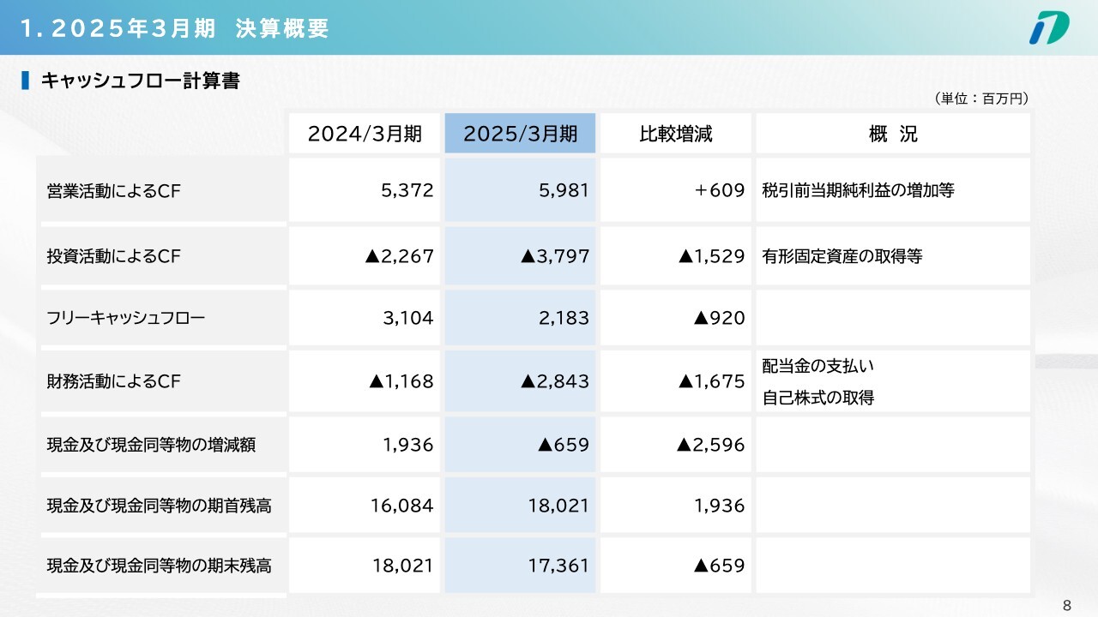Screen dimensions: 1098x617
Task: Click ▲659 in the 増減額 row
Action: (x=564, y=445)
